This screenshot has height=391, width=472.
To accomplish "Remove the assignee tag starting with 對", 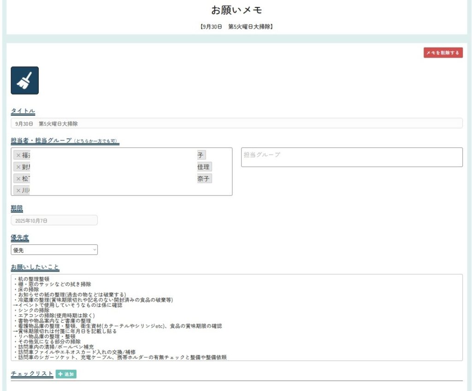I will point(18,167).
